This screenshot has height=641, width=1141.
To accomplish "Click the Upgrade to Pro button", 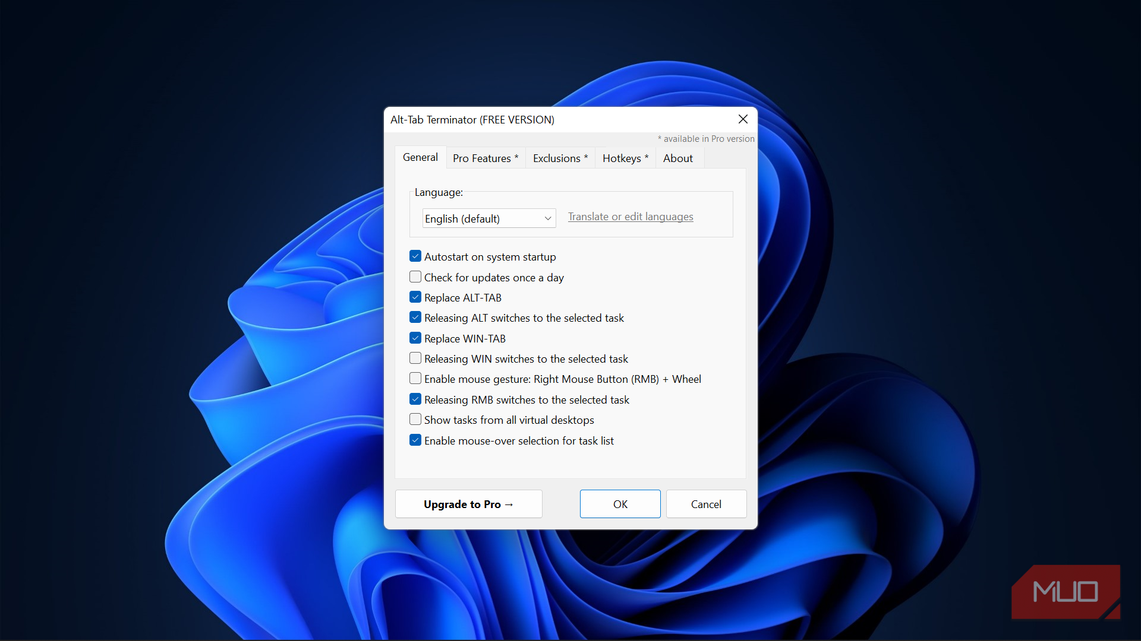I will pos(469,504).
